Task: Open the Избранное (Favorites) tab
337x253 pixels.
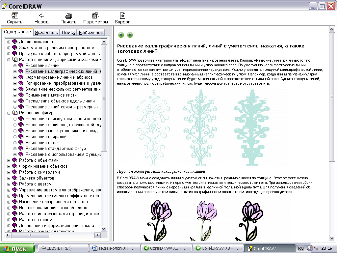Action: [91, 32]
